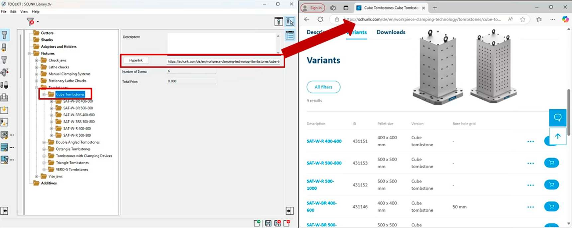Expand the Chuck jaws folder
572x228 pixels.
(x=37, y=60)
